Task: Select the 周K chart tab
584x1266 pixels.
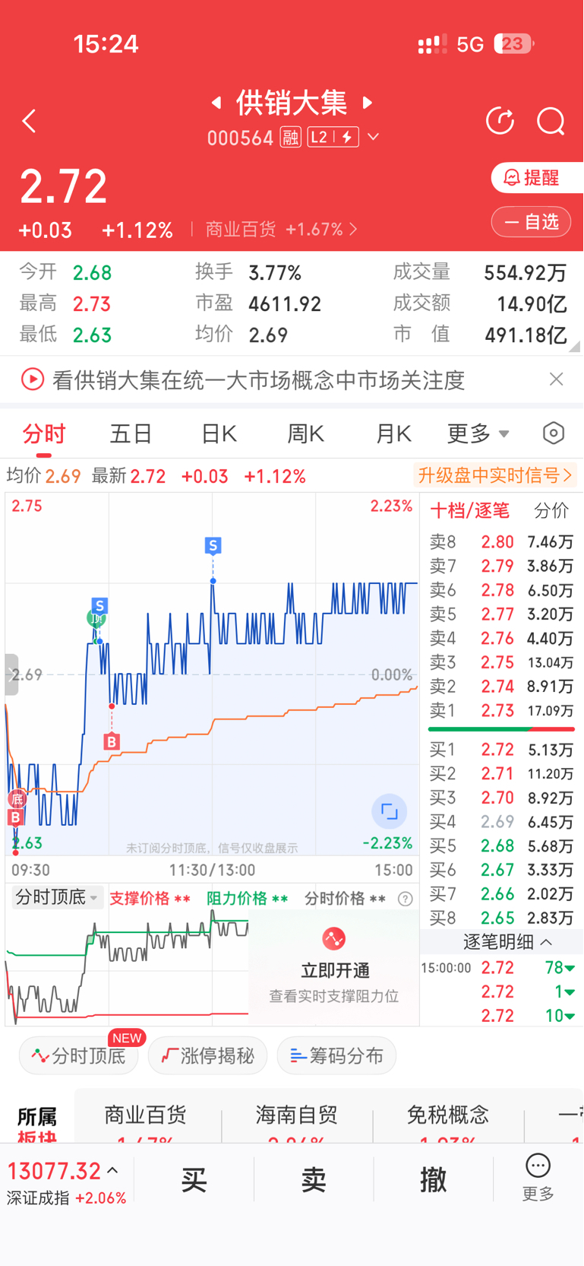Action: pos(305,434)
